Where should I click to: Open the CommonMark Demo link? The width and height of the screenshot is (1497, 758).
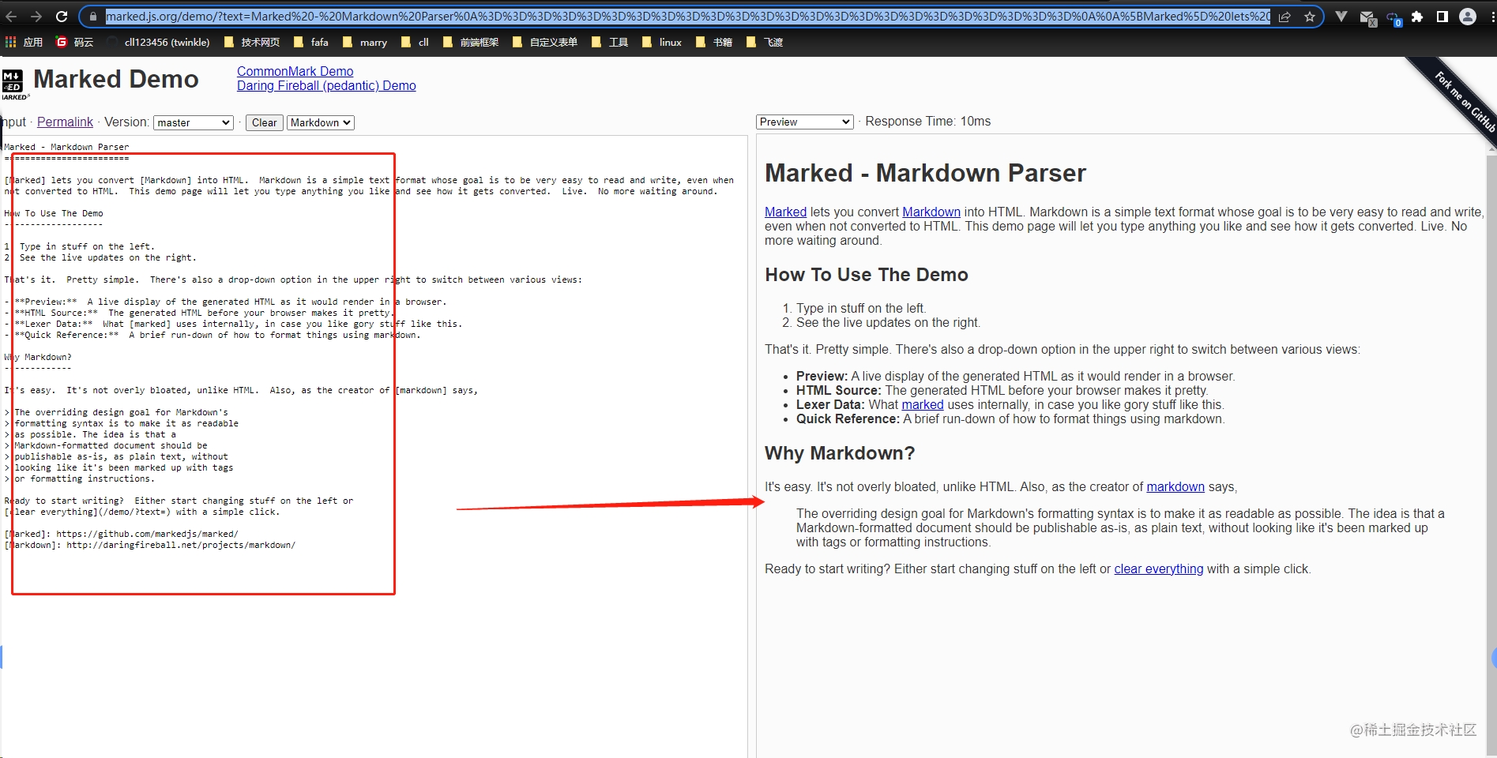(x=295, y=71)
